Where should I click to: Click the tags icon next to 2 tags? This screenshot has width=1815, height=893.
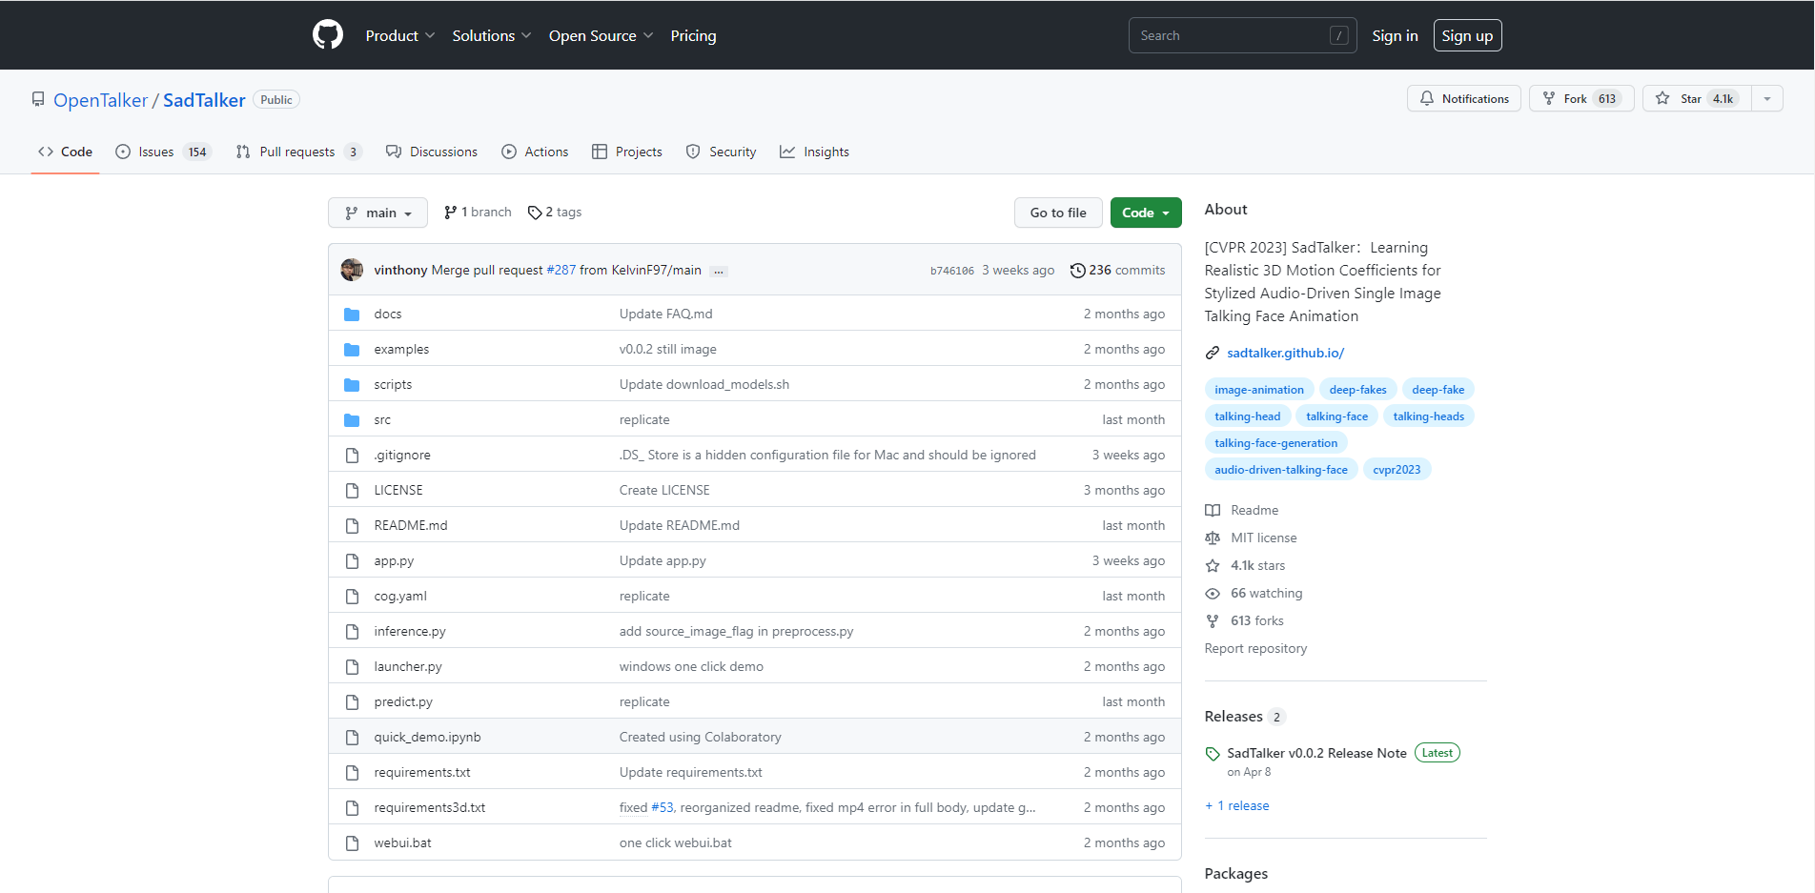pyautogui.click(x=535, y=213)
